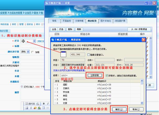Click the green house icon in editor toolbar
Image resolution: width=159 pixels, height=115 pixels.
(x=39, y=108)
